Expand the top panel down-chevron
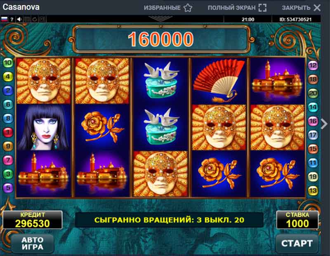This screenshot has height=256, width=330. (x=160, y=19)
